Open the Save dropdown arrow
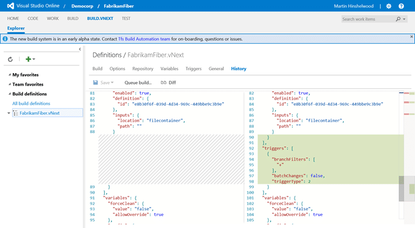This screenshot has width=415, height=228. tap(112, 83)
